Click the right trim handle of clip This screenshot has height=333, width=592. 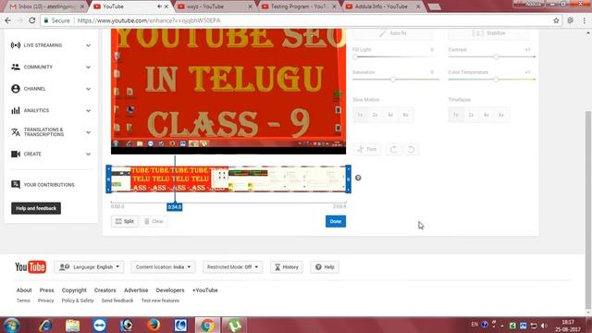(349, 179)
